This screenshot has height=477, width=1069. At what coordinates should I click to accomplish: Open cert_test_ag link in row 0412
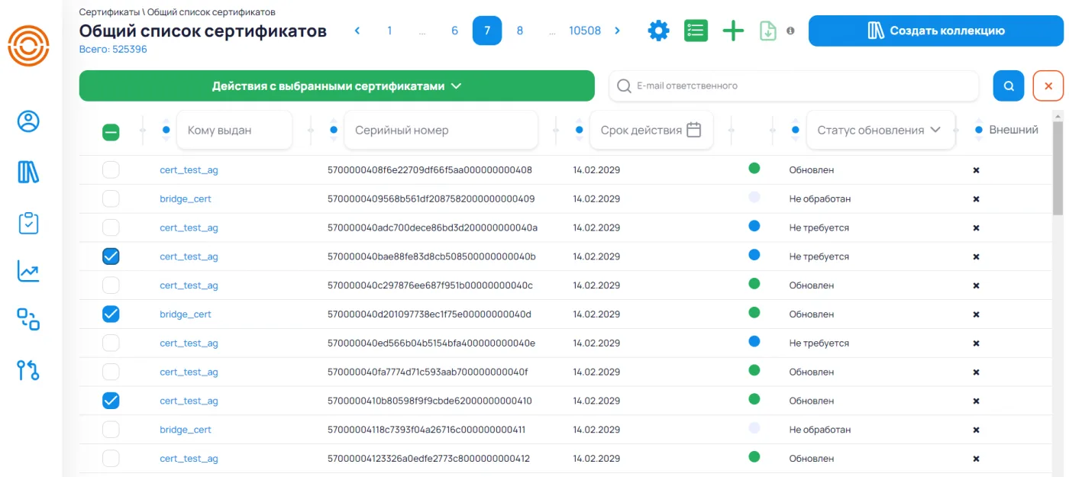[189, 459]
